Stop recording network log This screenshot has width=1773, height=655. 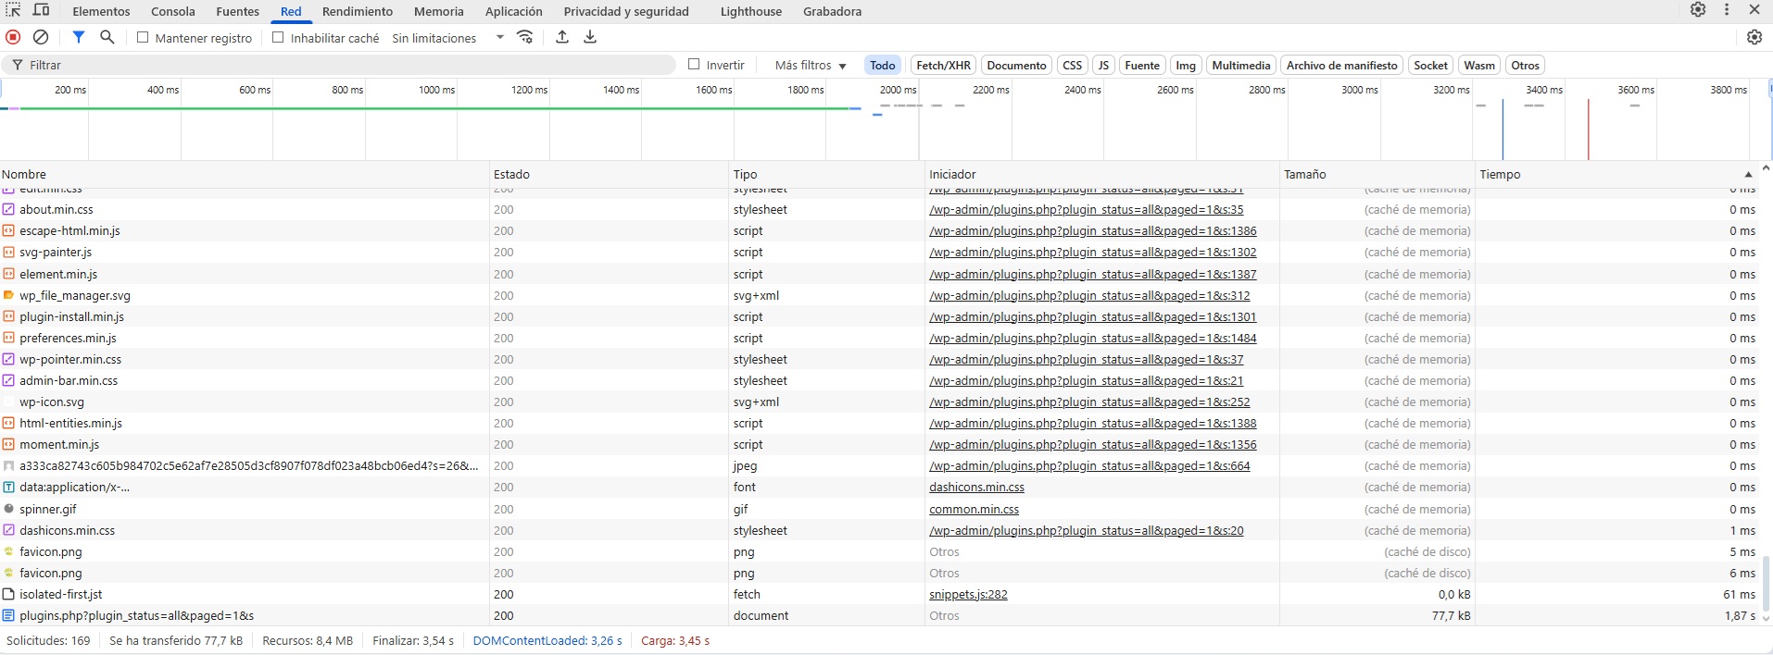coord(13,37)
